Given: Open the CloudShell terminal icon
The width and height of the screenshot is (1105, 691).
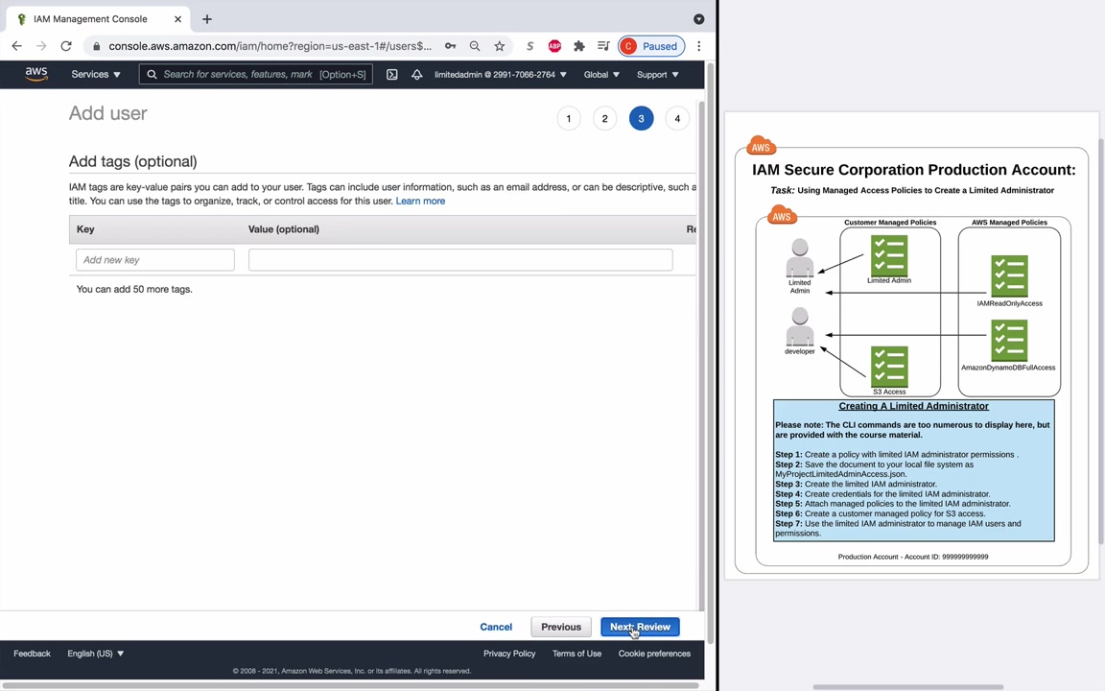Looking at the screenshot, I should click(391, 74).
